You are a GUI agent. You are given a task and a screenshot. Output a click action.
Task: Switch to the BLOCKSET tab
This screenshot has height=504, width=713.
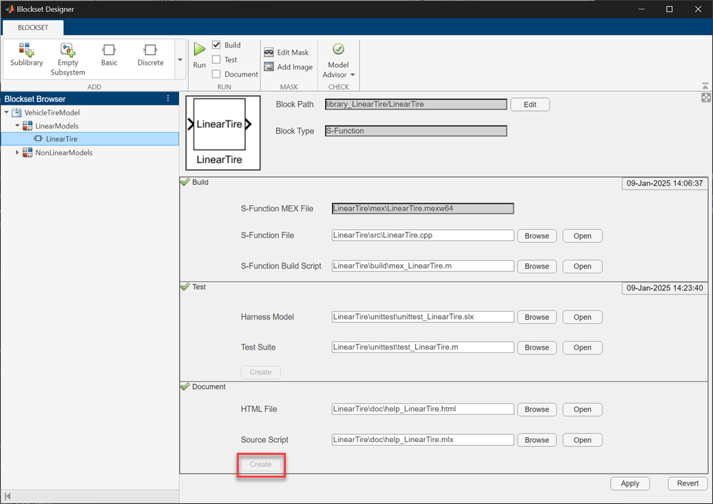coord(33,28)
